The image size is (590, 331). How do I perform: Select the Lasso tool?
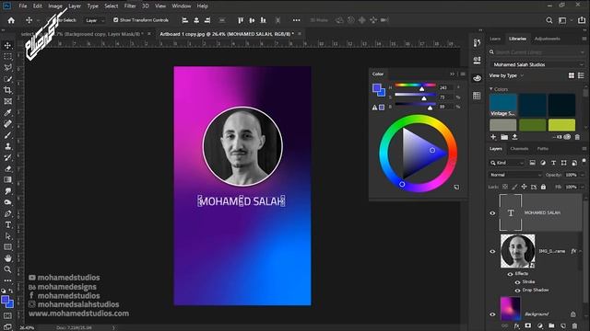click(x=7, y=68)
